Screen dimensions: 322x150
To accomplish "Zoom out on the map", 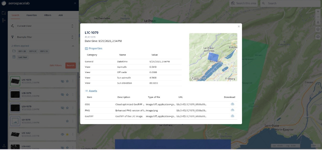I will click(x=318, y=17).
